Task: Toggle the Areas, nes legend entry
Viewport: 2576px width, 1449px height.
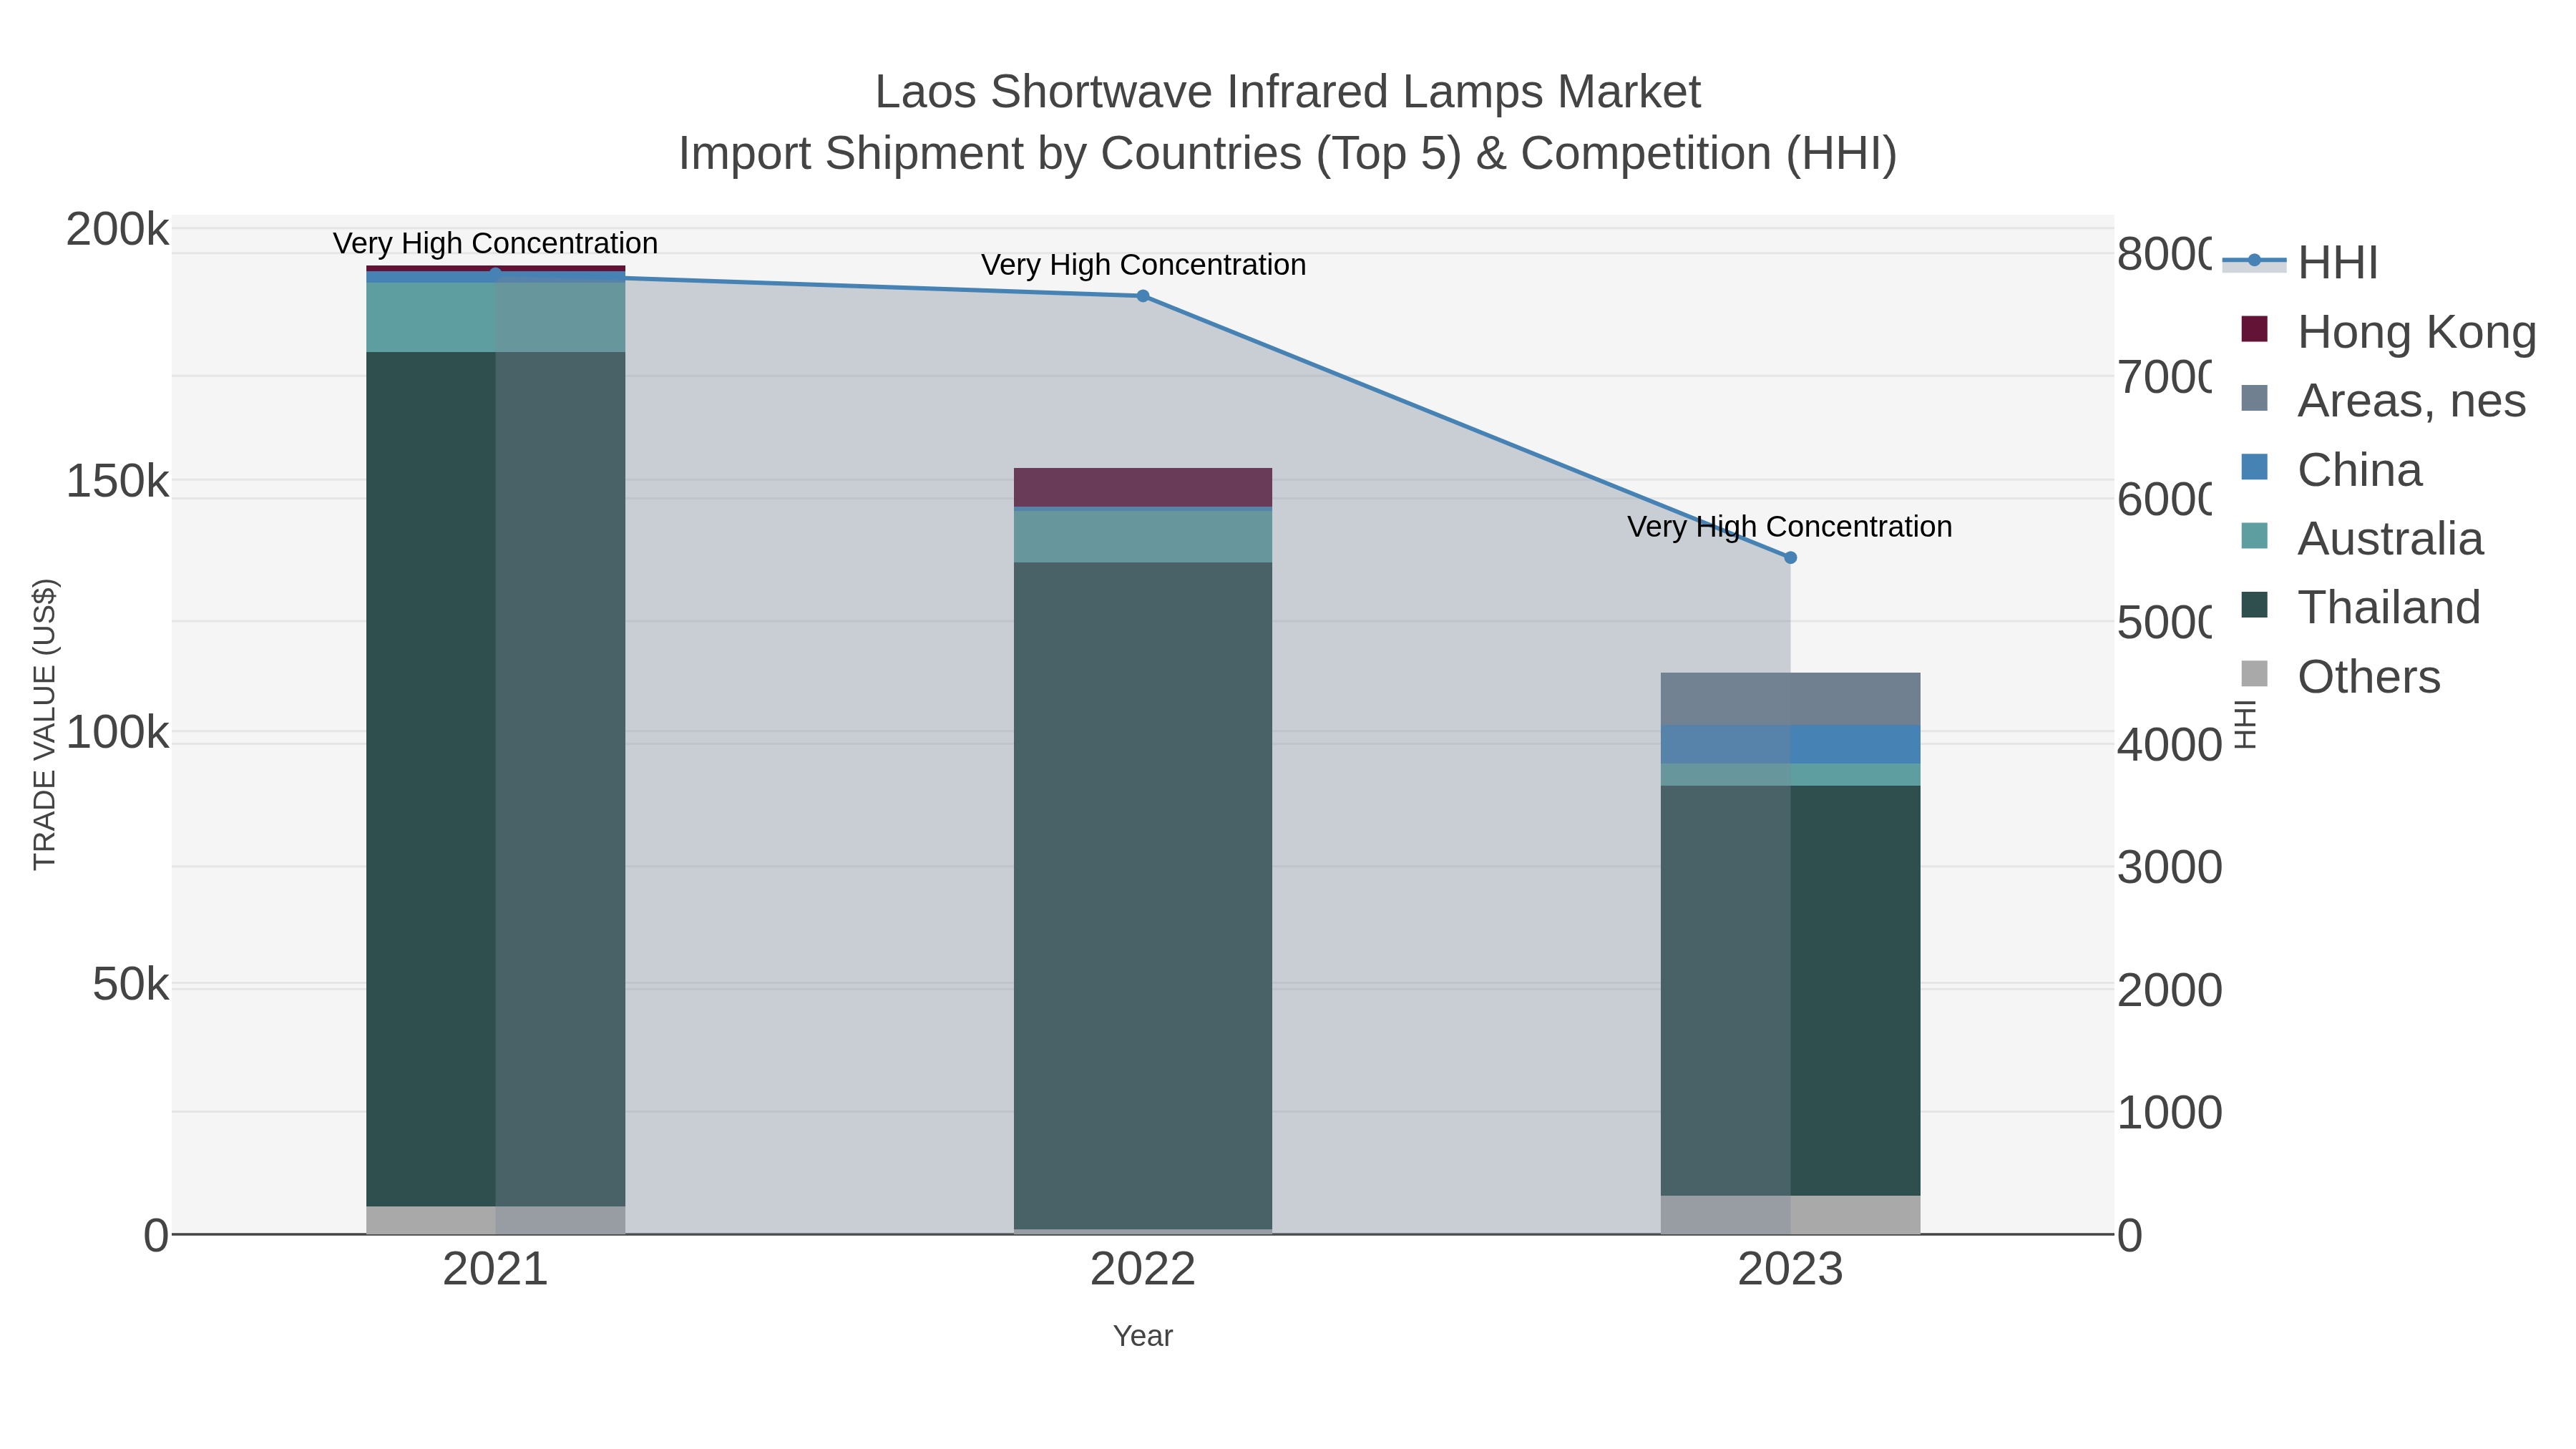Action: [2384, 401]
